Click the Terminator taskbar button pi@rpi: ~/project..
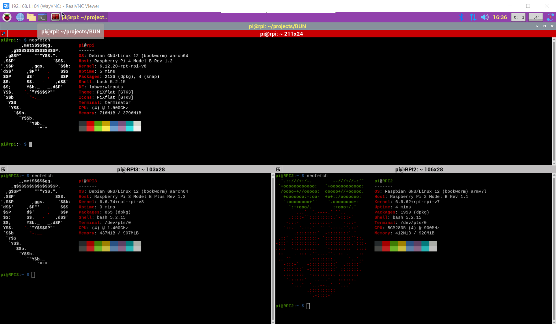The width and height of the screenshot is (556, 324). (79, 17)
